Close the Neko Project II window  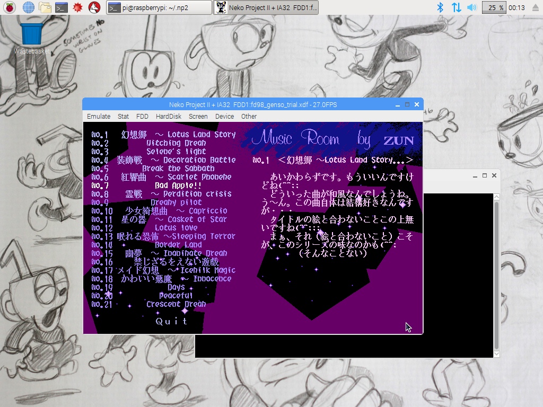pyautogui.click(x=417, y=104)
